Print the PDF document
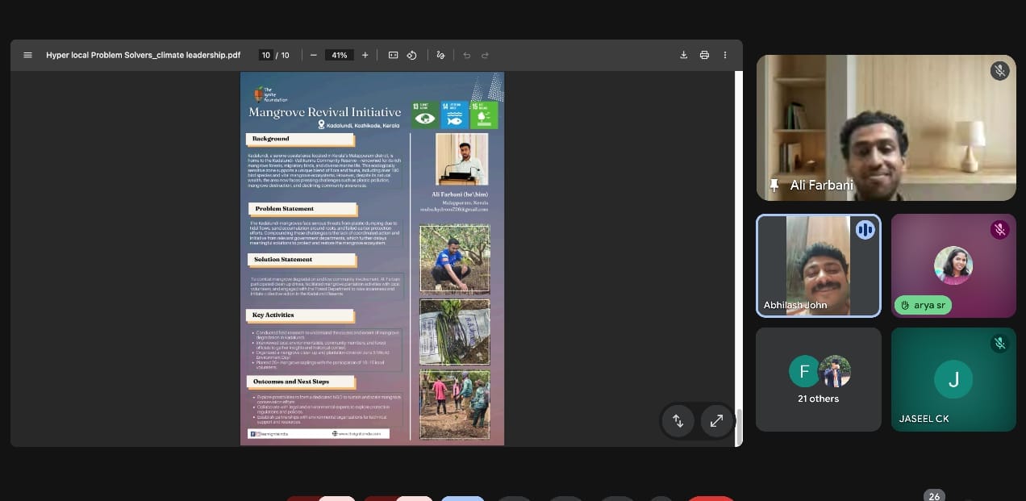The image size is (1026, 501). coord(704,55)
